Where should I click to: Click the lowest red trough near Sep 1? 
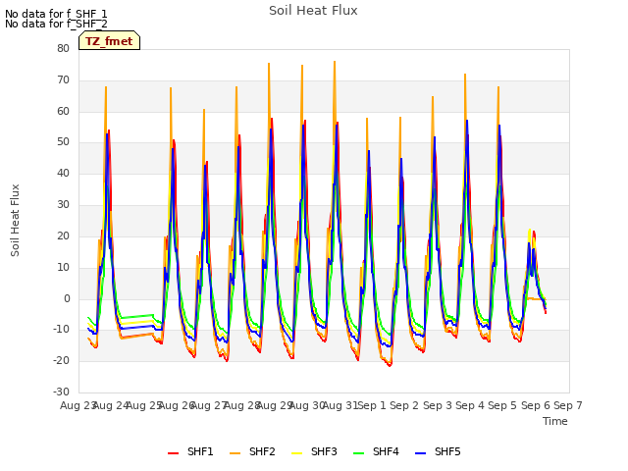coord(391,366)
